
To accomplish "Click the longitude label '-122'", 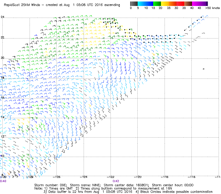I will click(x=110, y=177).
